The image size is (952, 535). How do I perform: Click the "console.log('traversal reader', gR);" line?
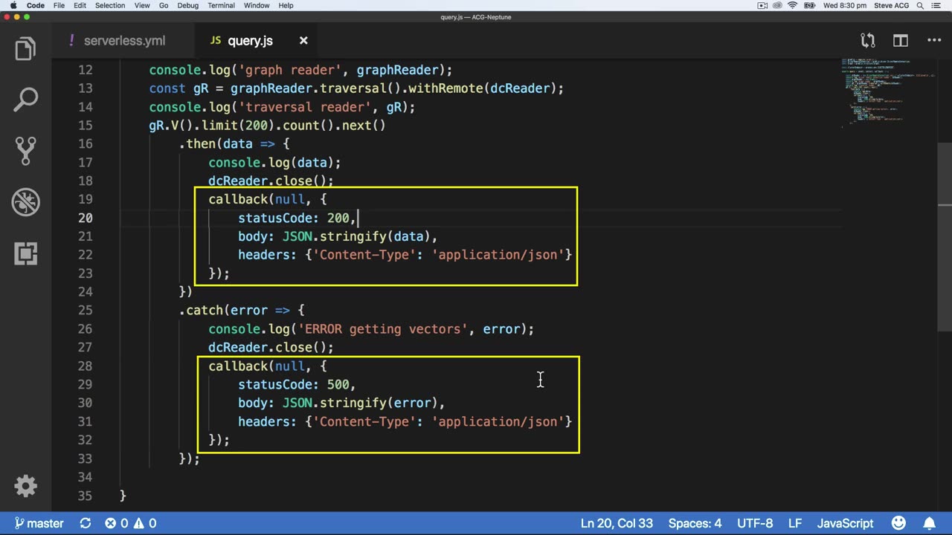(282, 107)
